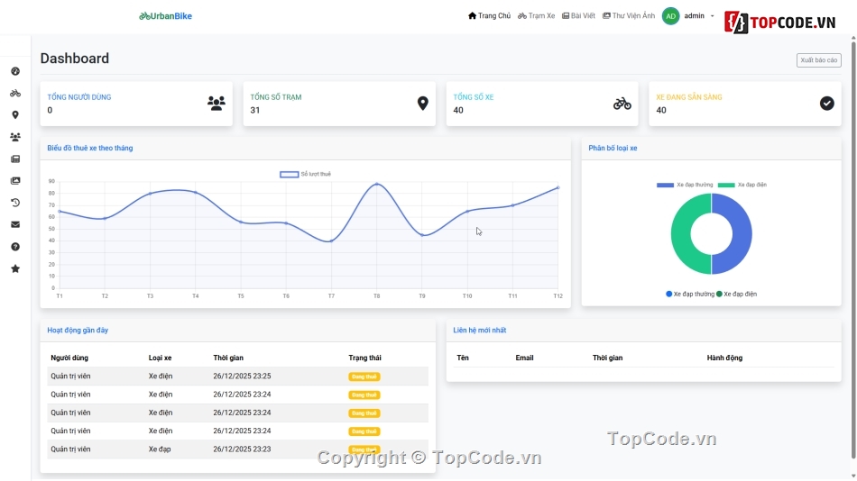Toggle Xe đạp thường legend above the doughnut
This screenshot has height=481, width=857.
click(685, 185)
